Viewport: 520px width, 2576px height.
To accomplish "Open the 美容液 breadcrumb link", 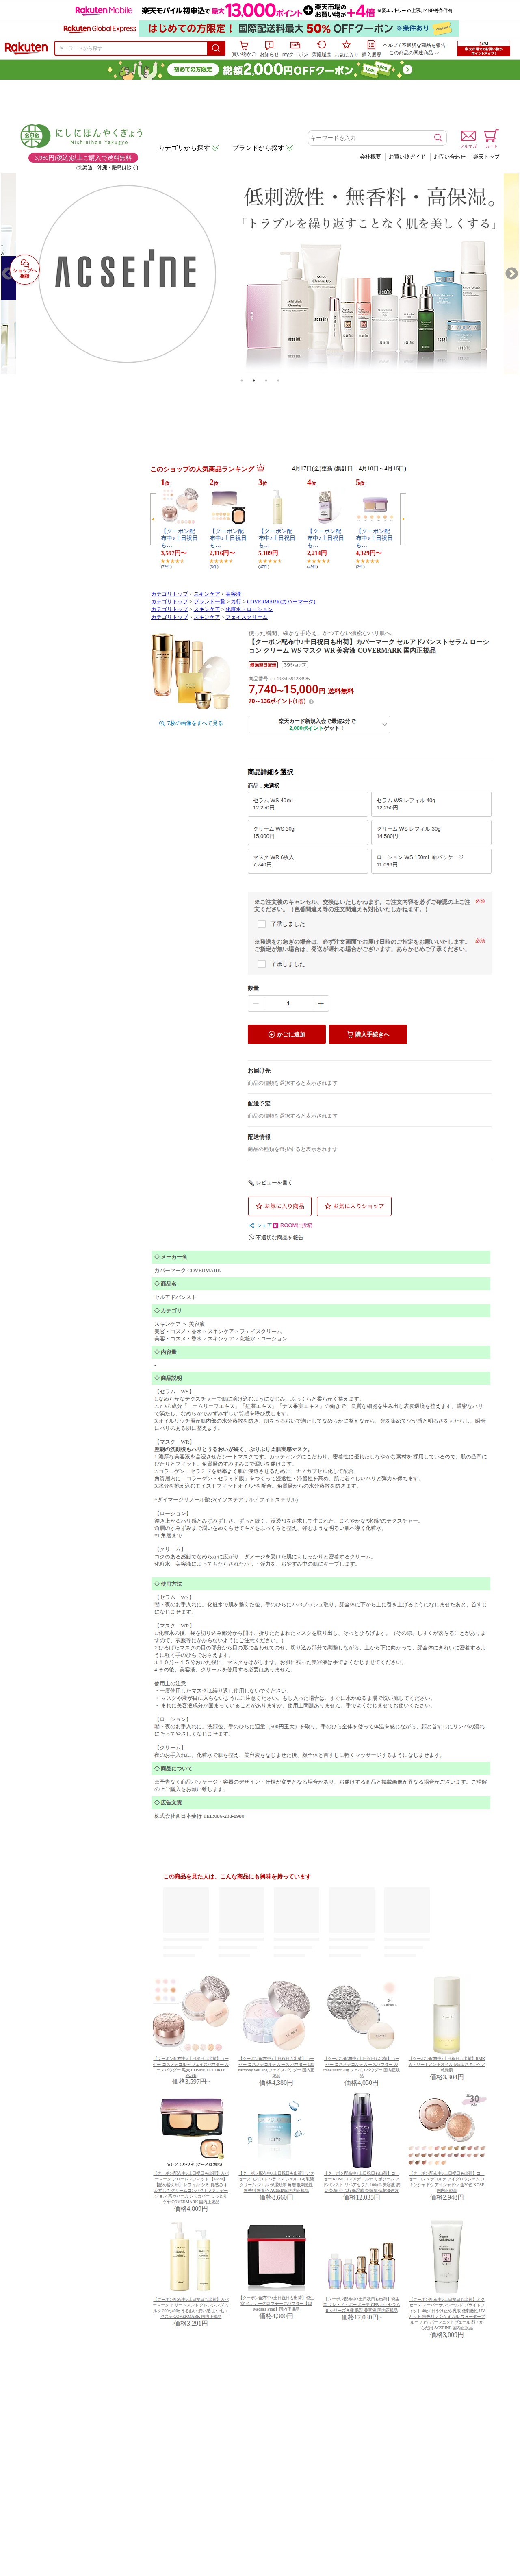I will tap(233, 594).
